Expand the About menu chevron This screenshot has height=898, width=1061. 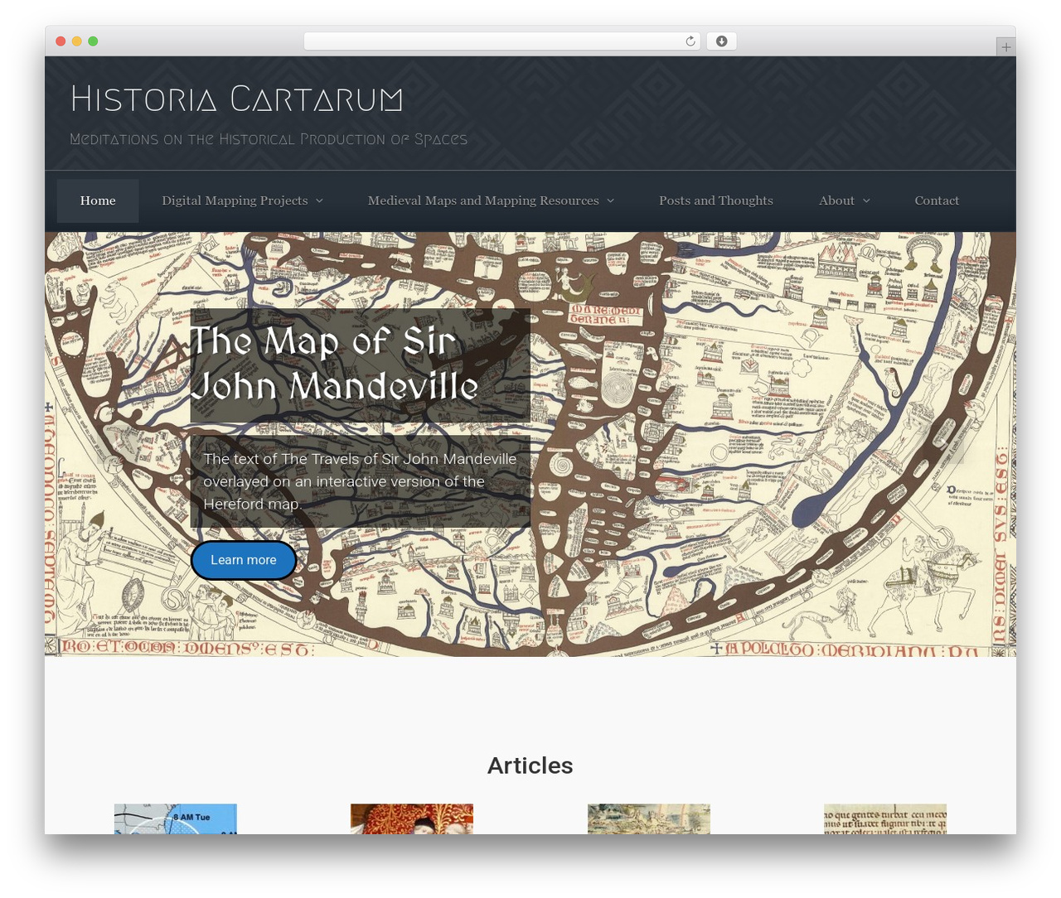[867, 201]
